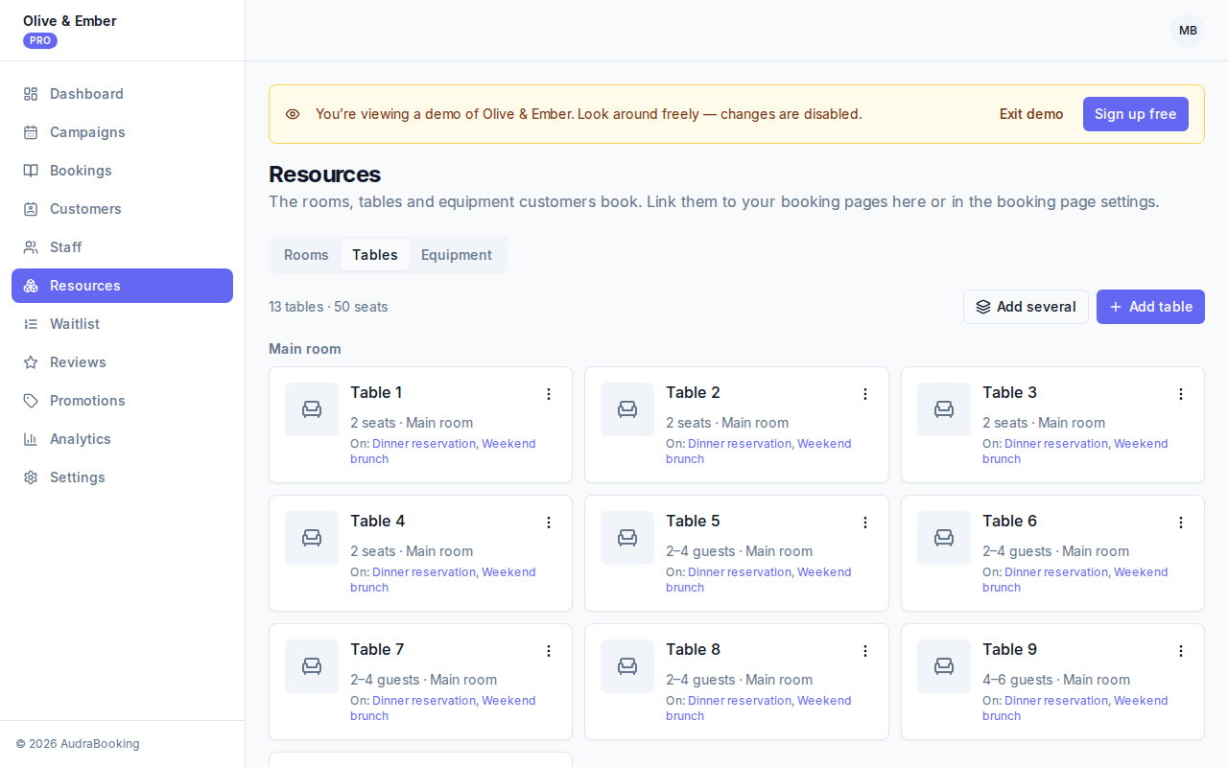1228x767 pixels.
Task: Click the Customers contact icon
Action: pyautogui.click(x=31, y=209)
